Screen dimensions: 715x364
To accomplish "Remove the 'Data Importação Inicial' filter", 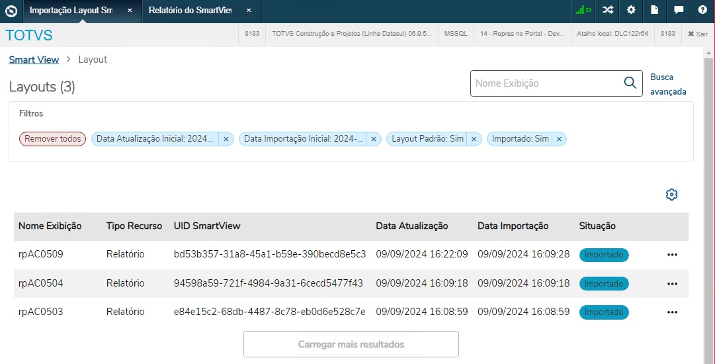I will point(374,139).
